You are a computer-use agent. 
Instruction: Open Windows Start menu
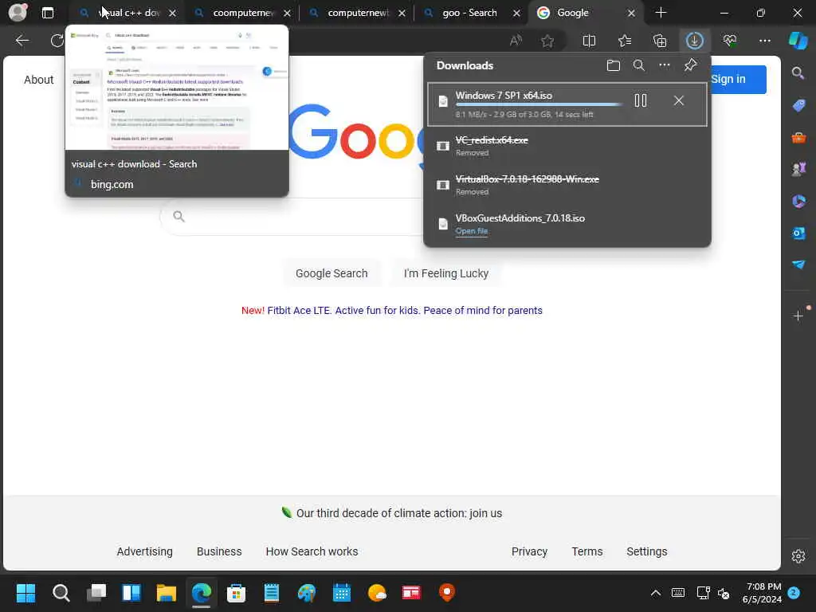click(x=25, y=593)
